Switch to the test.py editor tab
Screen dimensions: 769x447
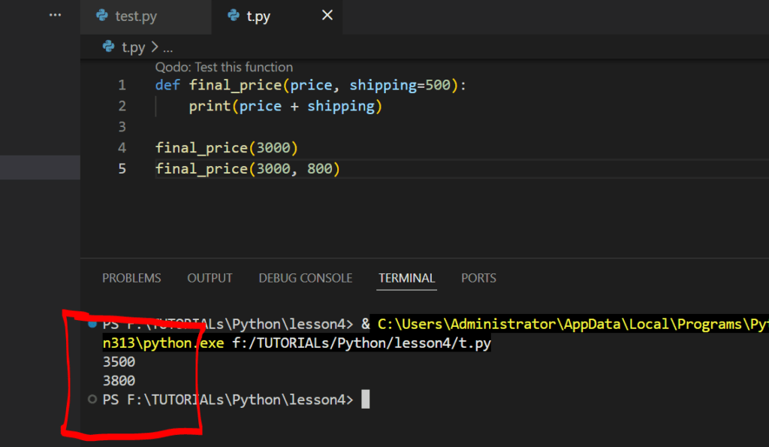point(146,17)
